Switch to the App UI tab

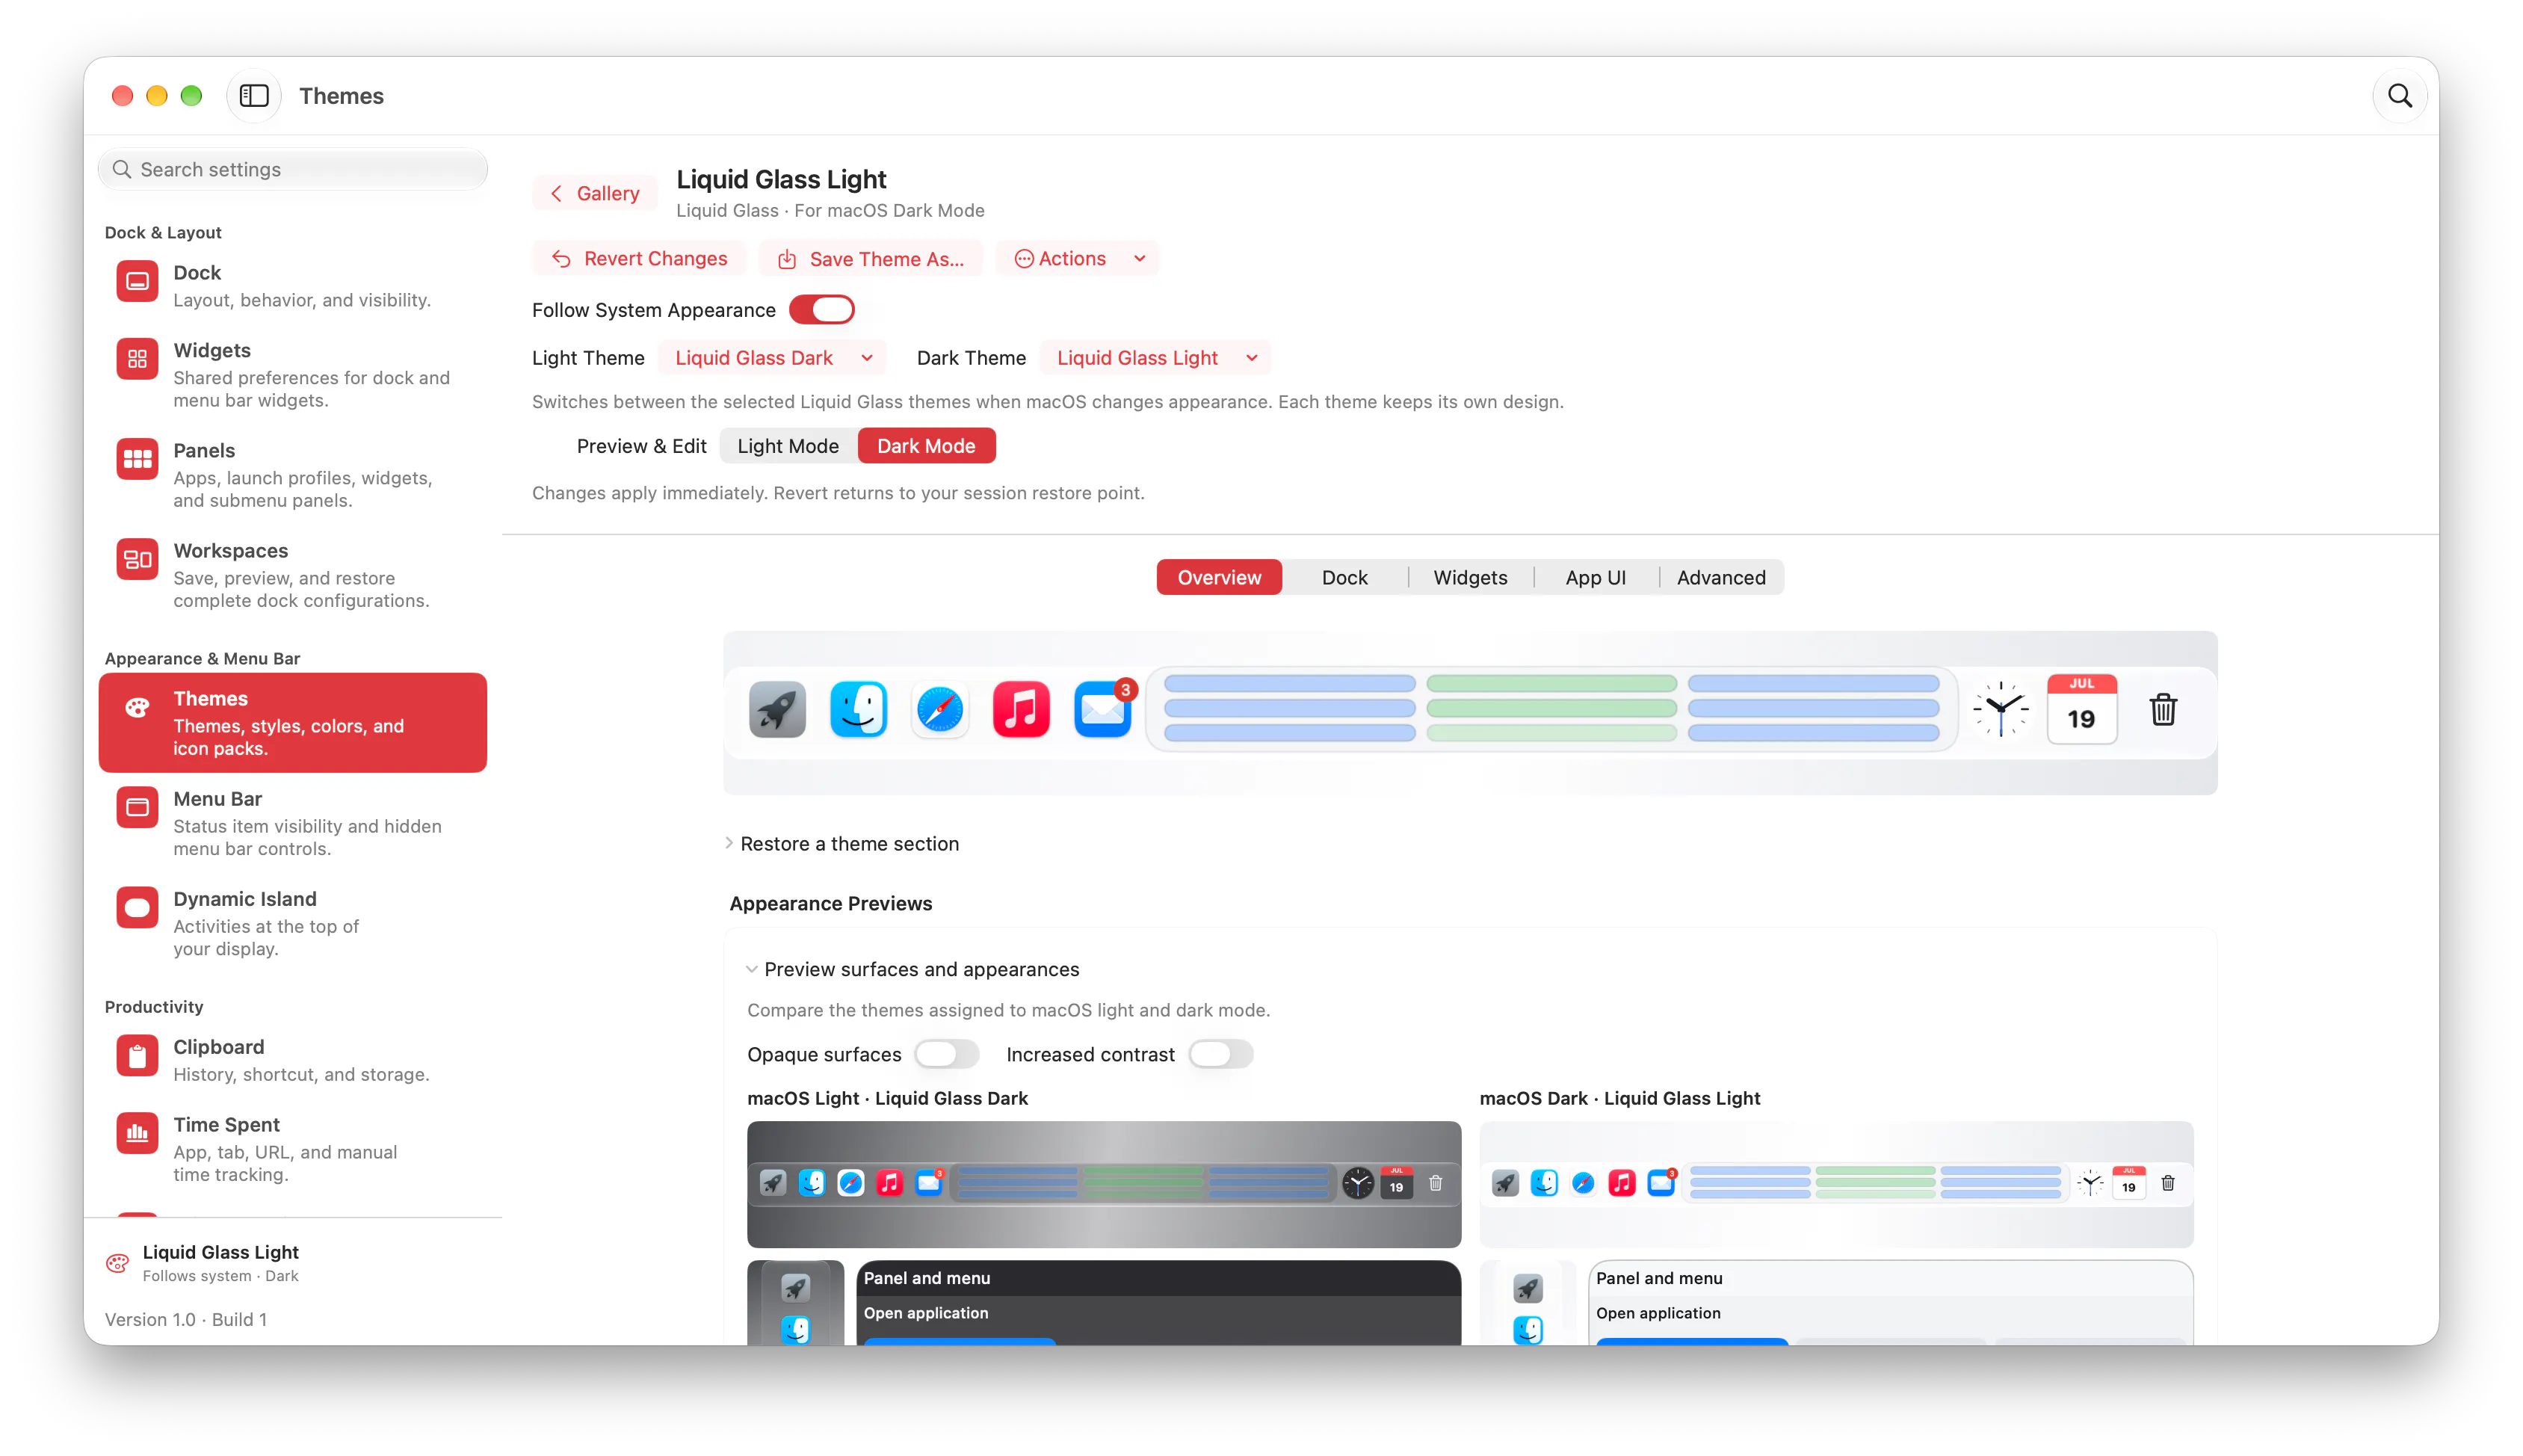point(1596,577)
